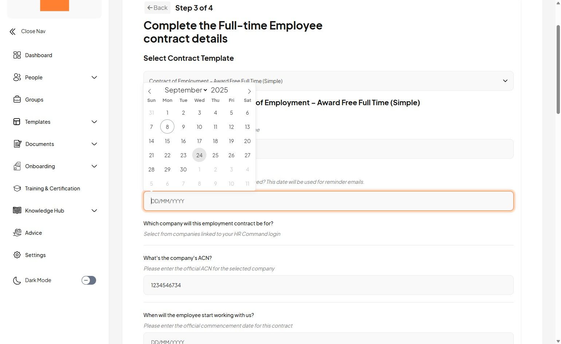
Task: Click the Advice hand icon
Action: [x=17, y=233]
